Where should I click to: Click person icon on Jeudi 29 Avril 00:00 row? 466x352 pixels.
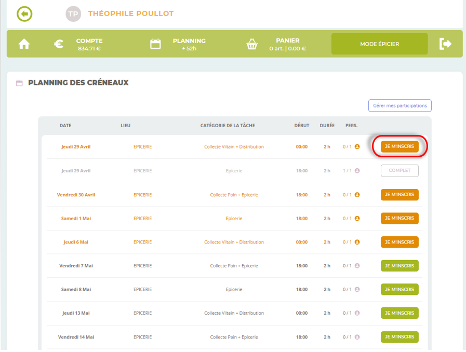pyautogui.click(x=357, y=147)
